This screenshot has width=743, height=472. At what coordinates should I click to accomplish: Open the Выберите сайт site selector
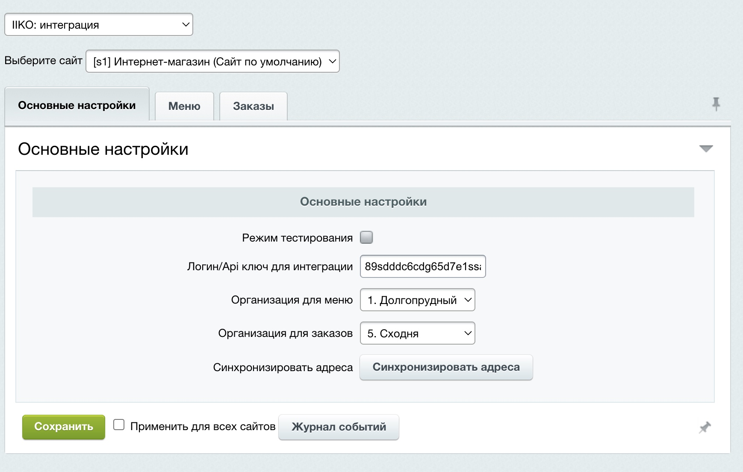coord(212,62)
